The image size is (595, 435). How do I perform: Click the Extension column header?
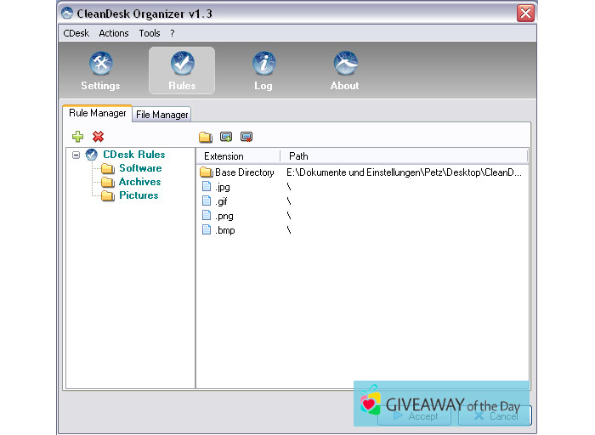(224, 156)
